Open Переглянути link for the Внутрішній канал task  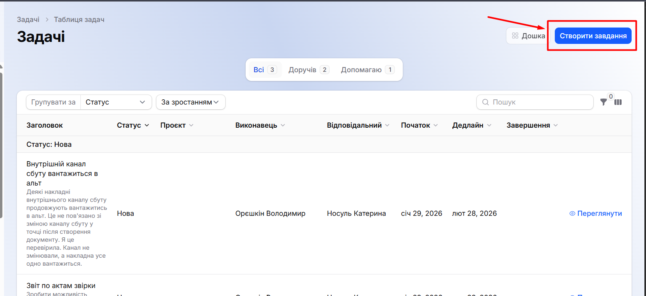(596, 213)
